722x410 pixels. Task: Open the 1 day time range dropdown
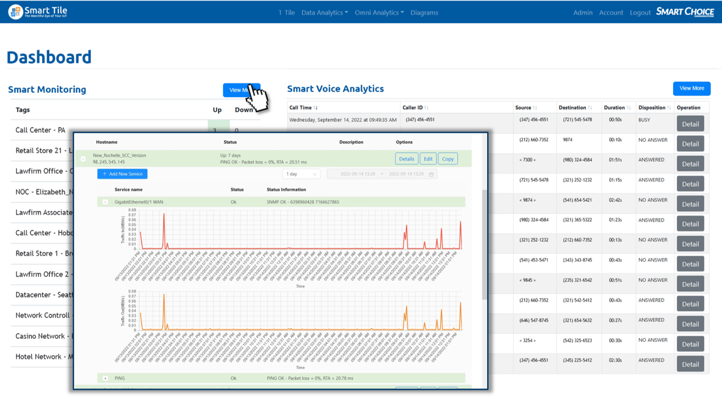(301, 174)
